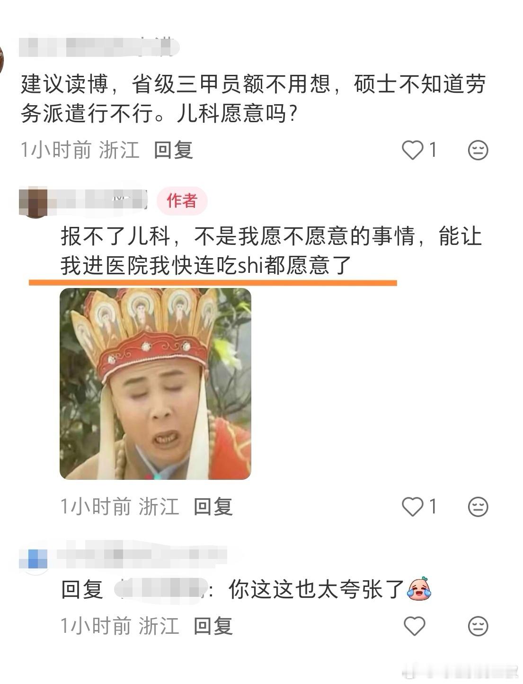The width and height of the screenshot is (523, 684).
Task: Tap the dislike face on first comment
Action: click(478, 150)
